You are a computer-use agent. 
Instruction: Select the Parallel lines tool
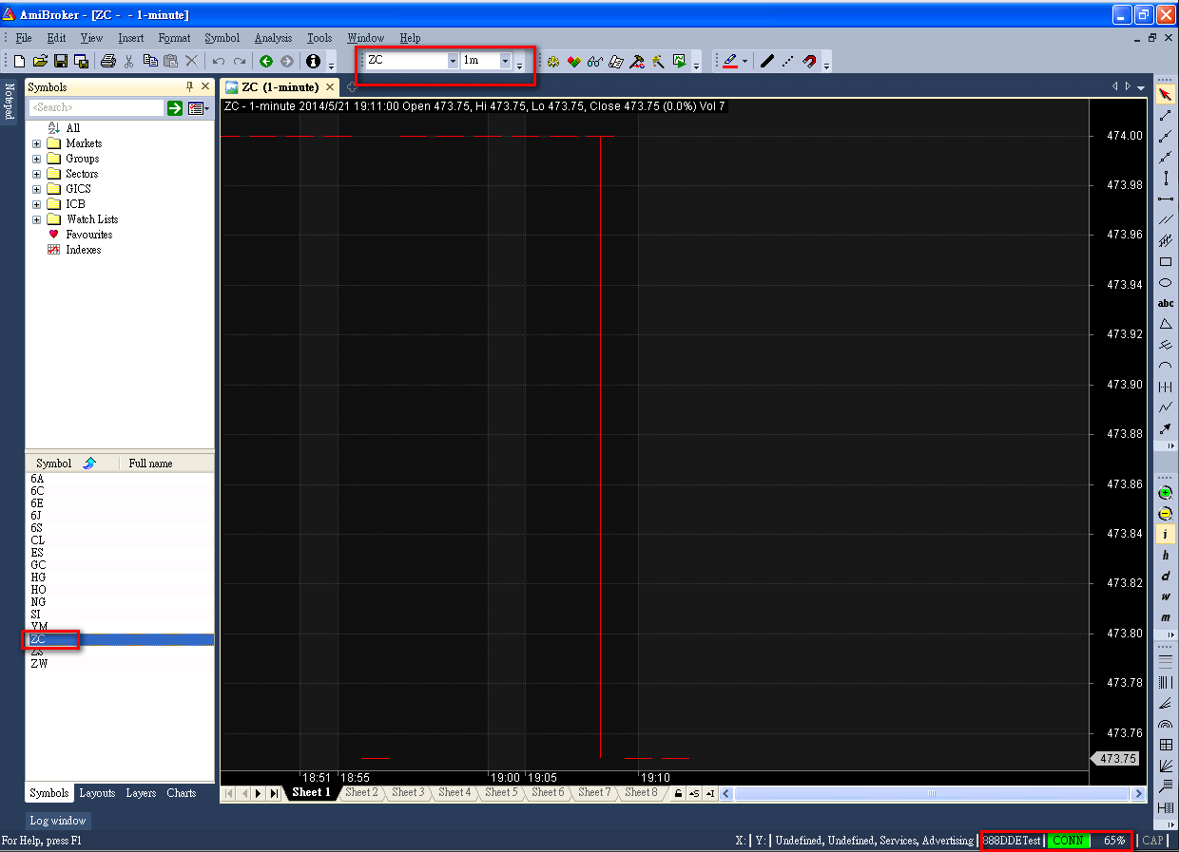point(1166,219)
